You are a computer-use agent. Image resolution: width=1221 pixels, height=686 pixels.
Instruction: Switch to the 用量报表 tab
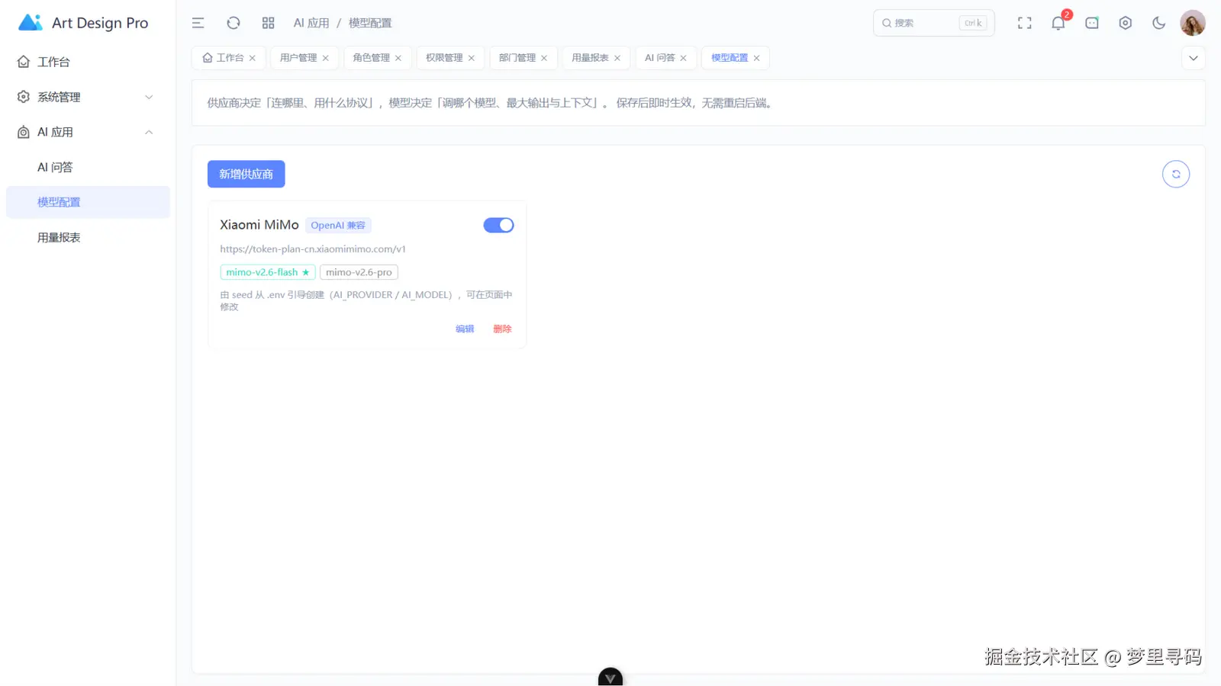coord(590,58)
